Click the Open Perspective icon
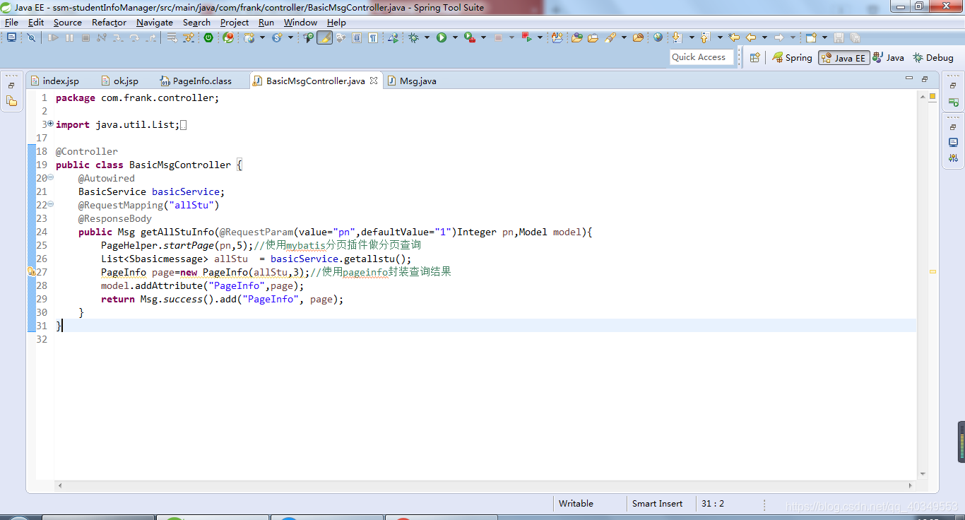 (x=754, y=57)
